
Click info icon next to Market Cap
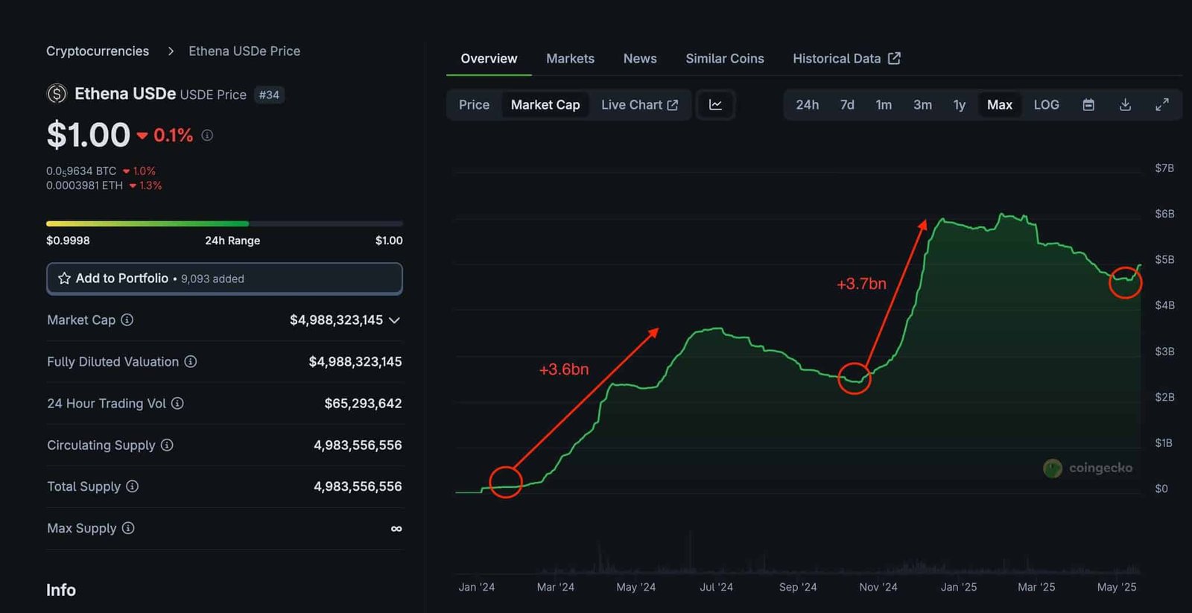coord(127,320)
